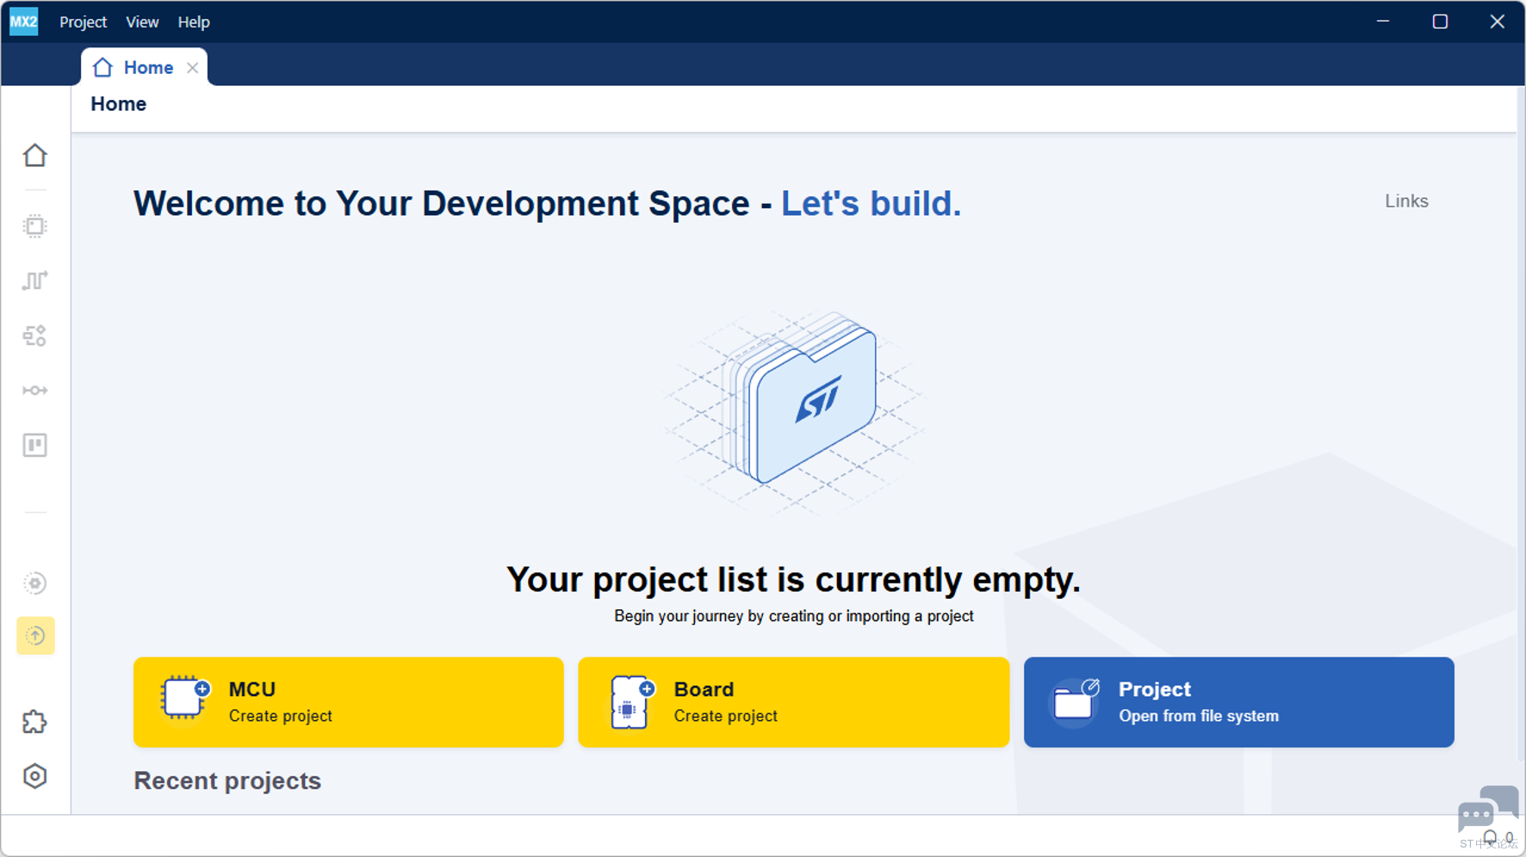This screenshot has height=857, width=1526.
Task: Click the Recent projects heading
Action: (x=227, y=780)
